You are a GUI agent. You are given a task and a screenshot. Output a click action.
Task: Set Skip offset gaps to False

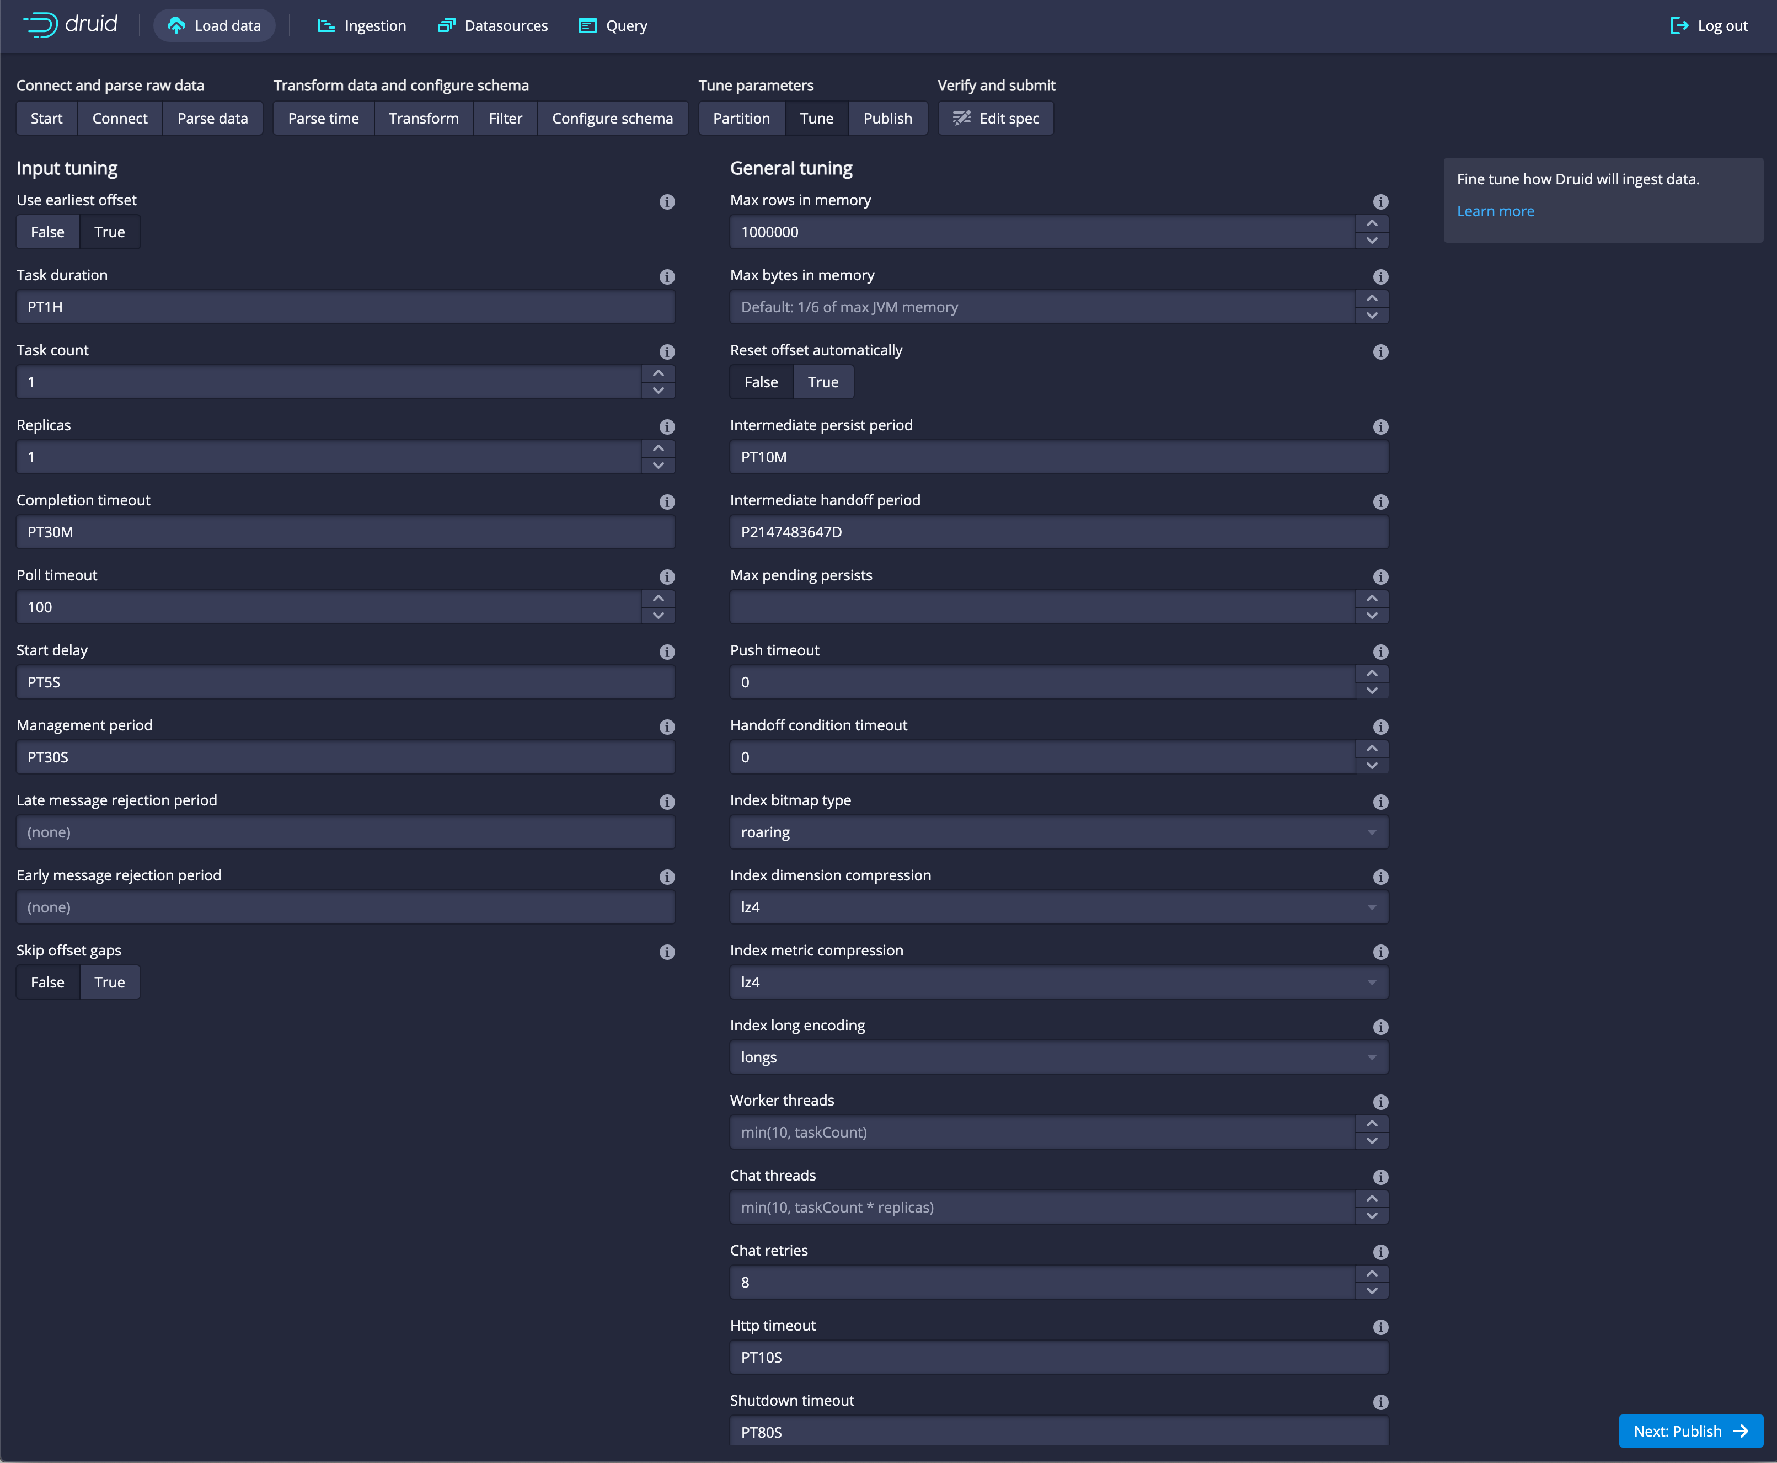click(x=47, y=982)
